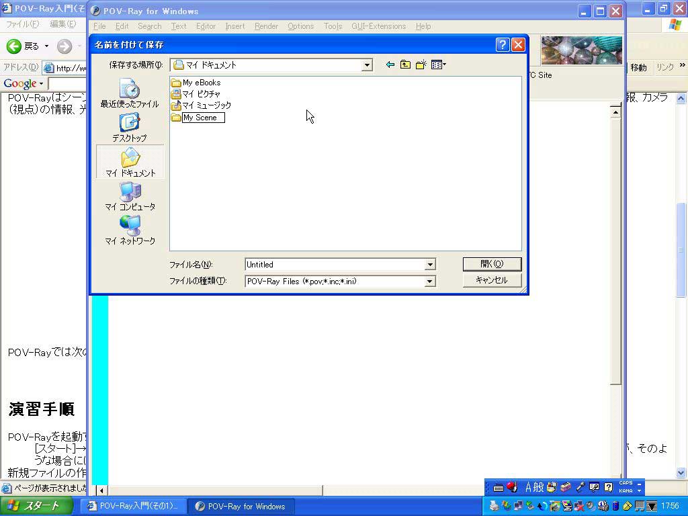The width and height of the screenshot is (688, 516).
Task: Click the POV-Ray editor horizontal scroll left arrow
Action: point(101,490)
